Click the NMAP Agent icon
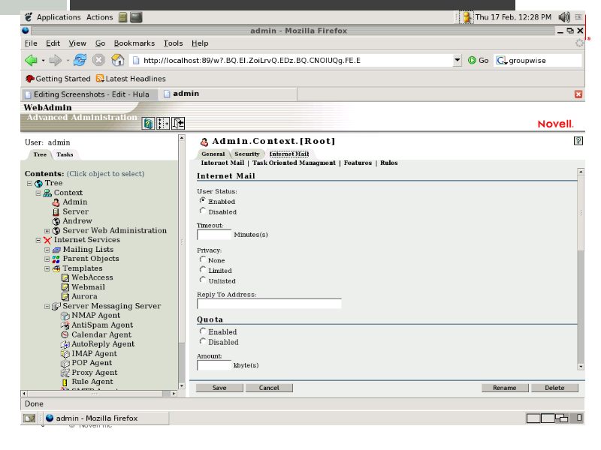This screenshot has height=450, width=601. pyautogui.click(x=65, y=316)
